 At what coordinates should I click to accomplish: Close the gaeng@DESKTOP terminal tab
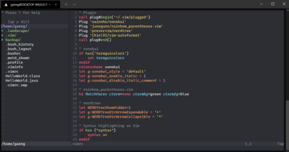(56, 5)
